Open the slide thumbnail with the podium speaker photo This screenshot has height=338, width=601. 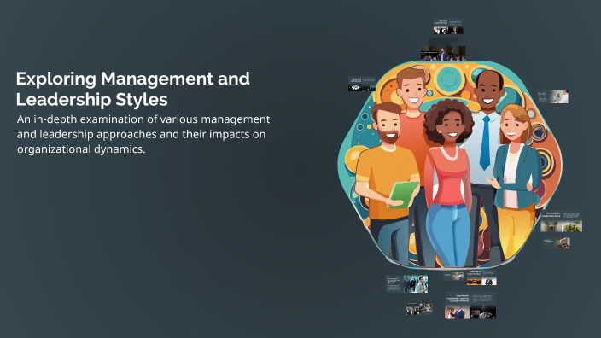pos(481,278)
